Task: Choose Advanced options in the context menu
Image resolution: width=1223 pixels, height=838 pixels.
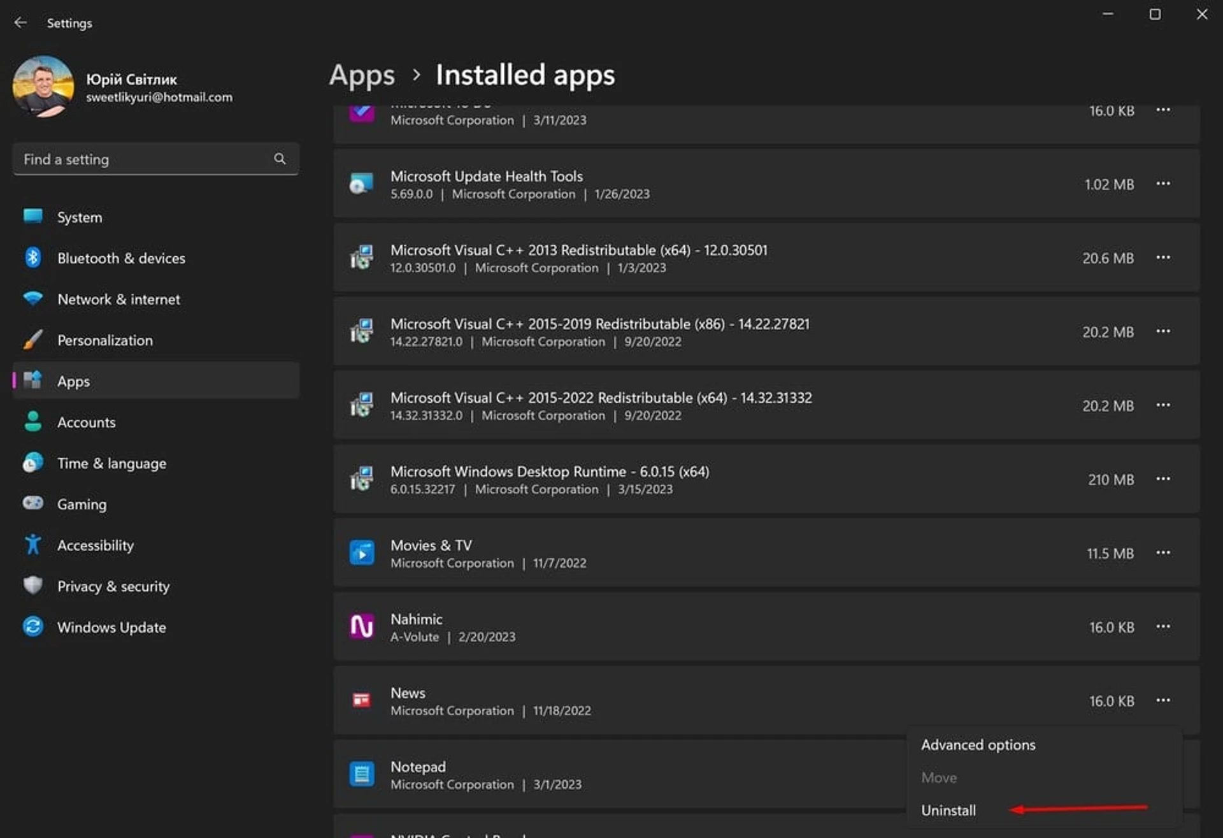Action: tap(1045, 745)
